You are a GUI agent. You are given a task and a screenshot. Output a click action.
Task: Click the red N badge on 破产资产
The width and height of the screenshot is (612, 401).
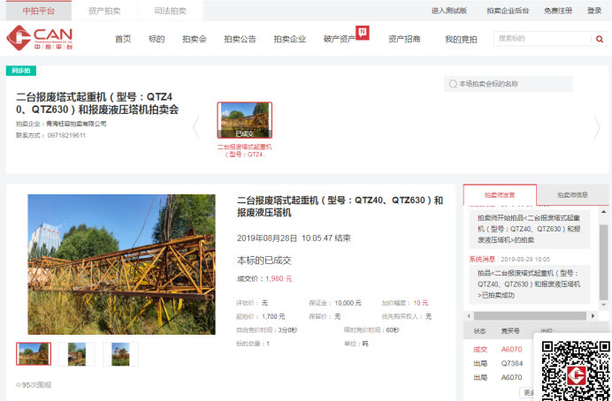pyautogui.click(x=363, y=33)
